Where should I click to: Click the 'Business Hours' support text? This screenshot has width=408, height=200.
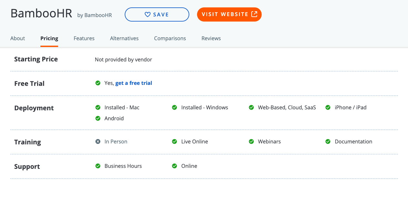pos(123,166)
